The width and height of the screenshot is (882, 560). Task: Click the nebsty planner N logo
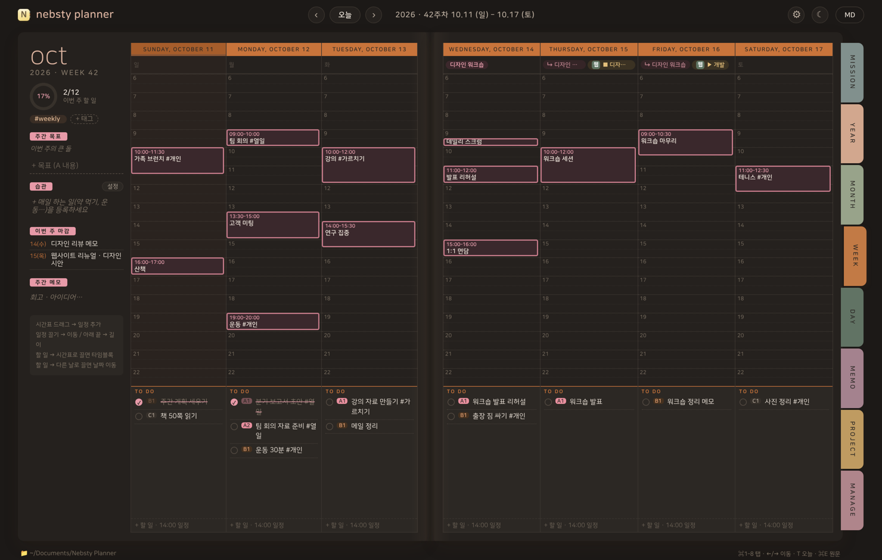[24, 15]
